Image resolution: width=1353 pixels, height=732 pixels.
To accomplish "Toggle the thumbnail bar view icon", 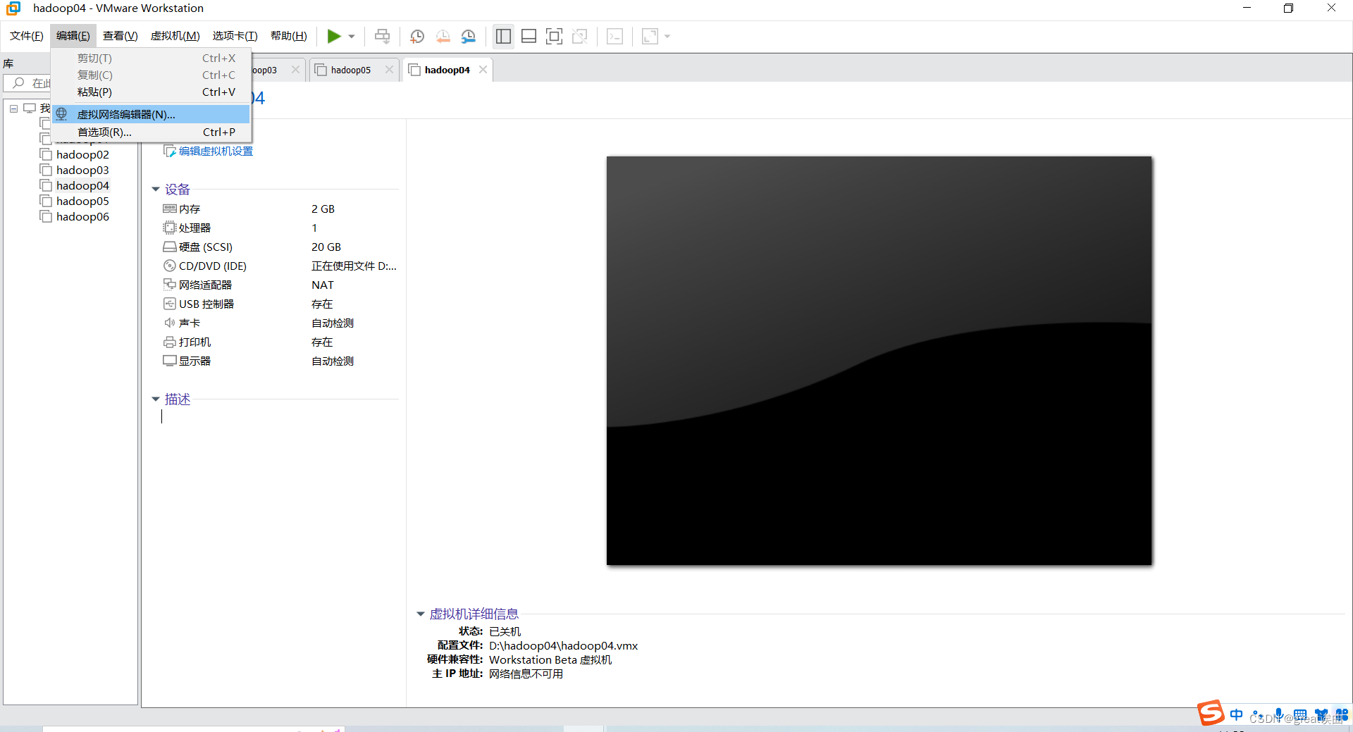I will [529, 36].
